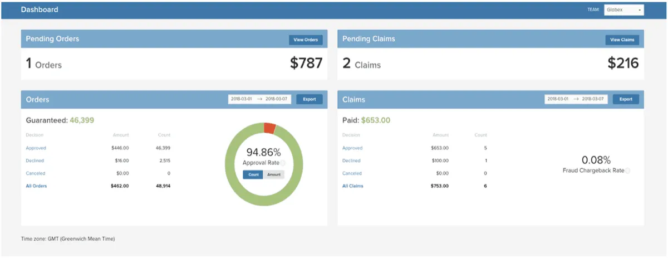Export the Claims report

(x=626, y=99)
